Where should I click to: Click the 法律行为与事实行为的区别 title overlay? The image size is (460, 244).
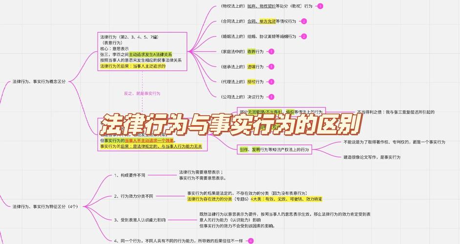pos(231,125)
